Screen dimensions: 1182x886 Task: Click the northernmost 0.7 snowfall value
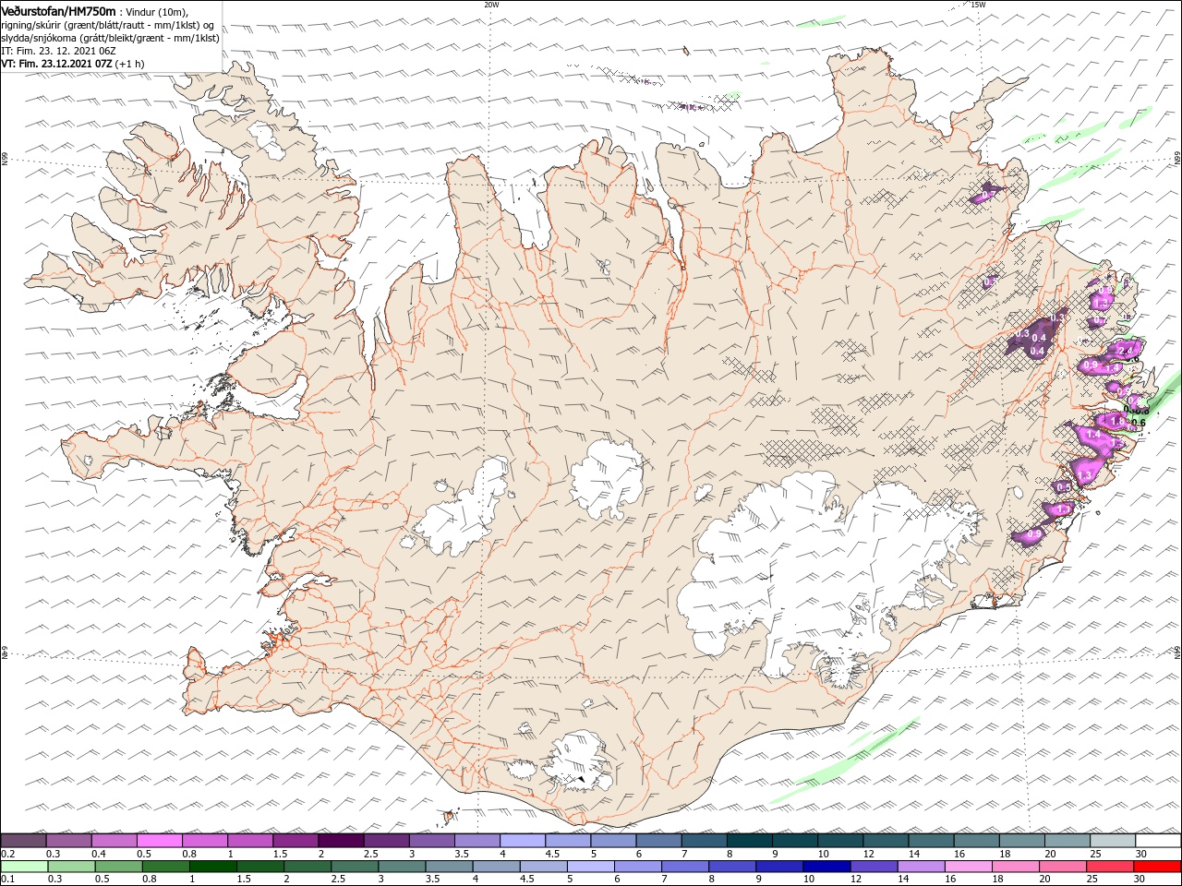989,195
